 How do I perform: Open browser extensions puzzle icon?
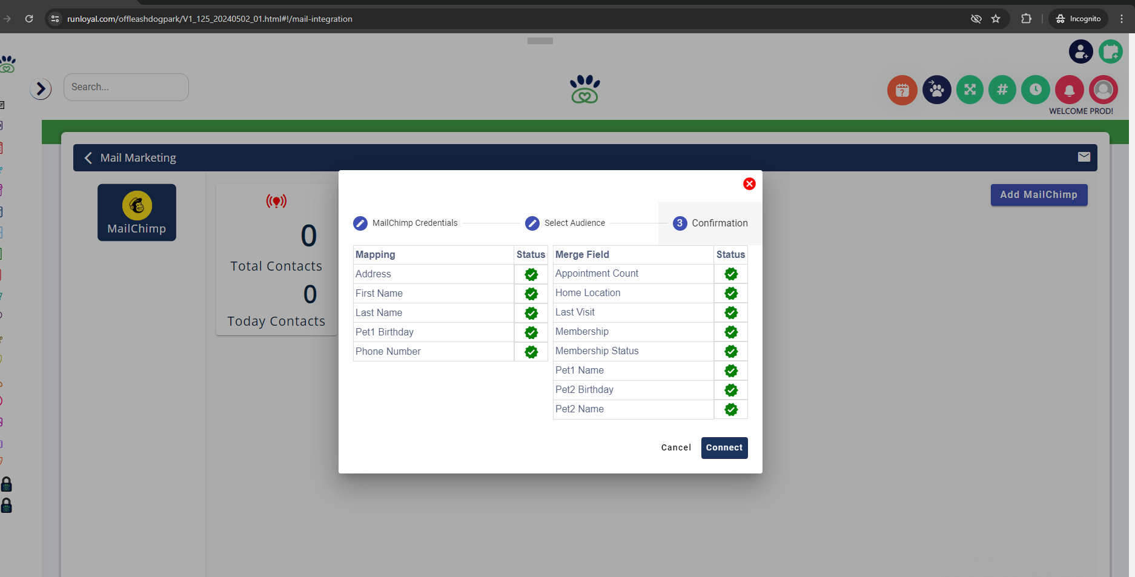[x=1026, y=19]
